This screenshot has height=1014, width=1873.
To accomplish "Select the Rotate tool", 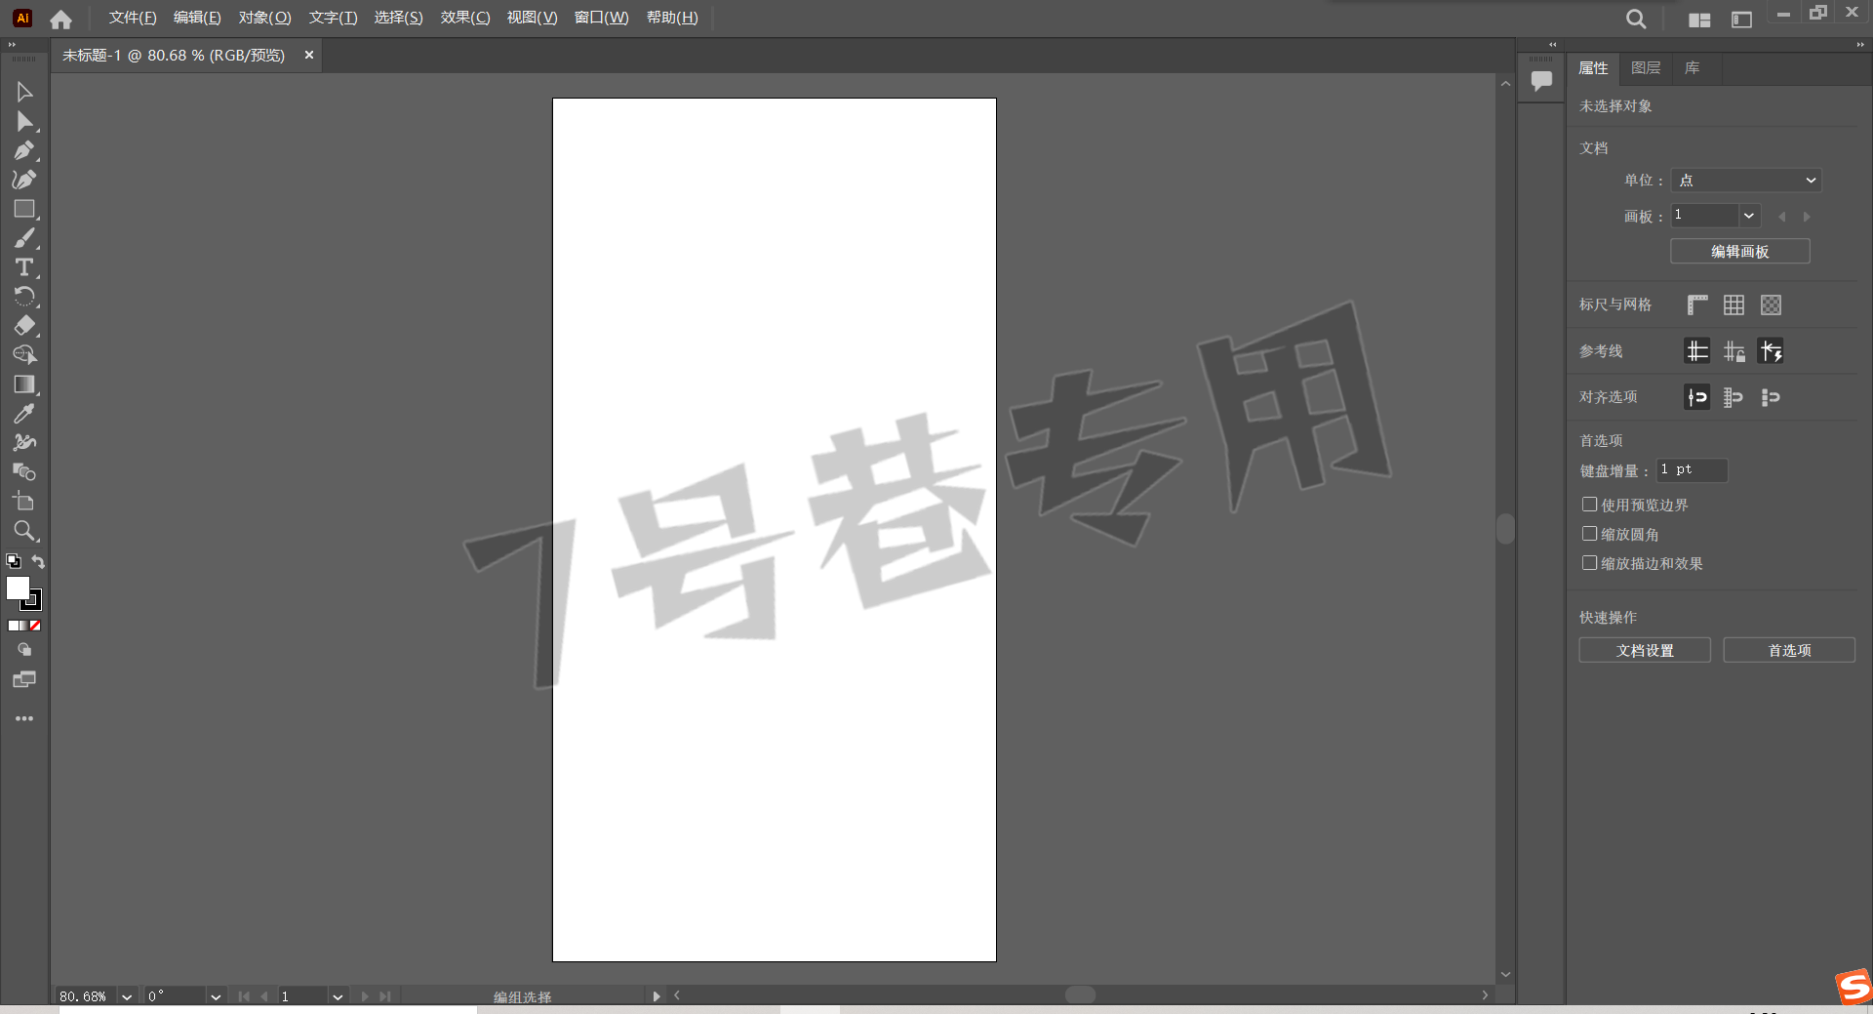I will pos(24,297).
